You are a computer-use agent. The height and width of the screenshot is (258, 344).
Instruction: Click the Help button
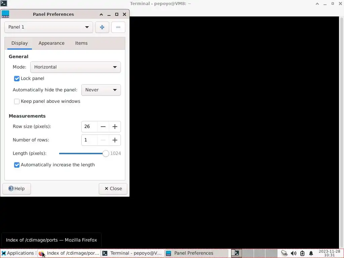pyautogui.click(x=16, y=189)
